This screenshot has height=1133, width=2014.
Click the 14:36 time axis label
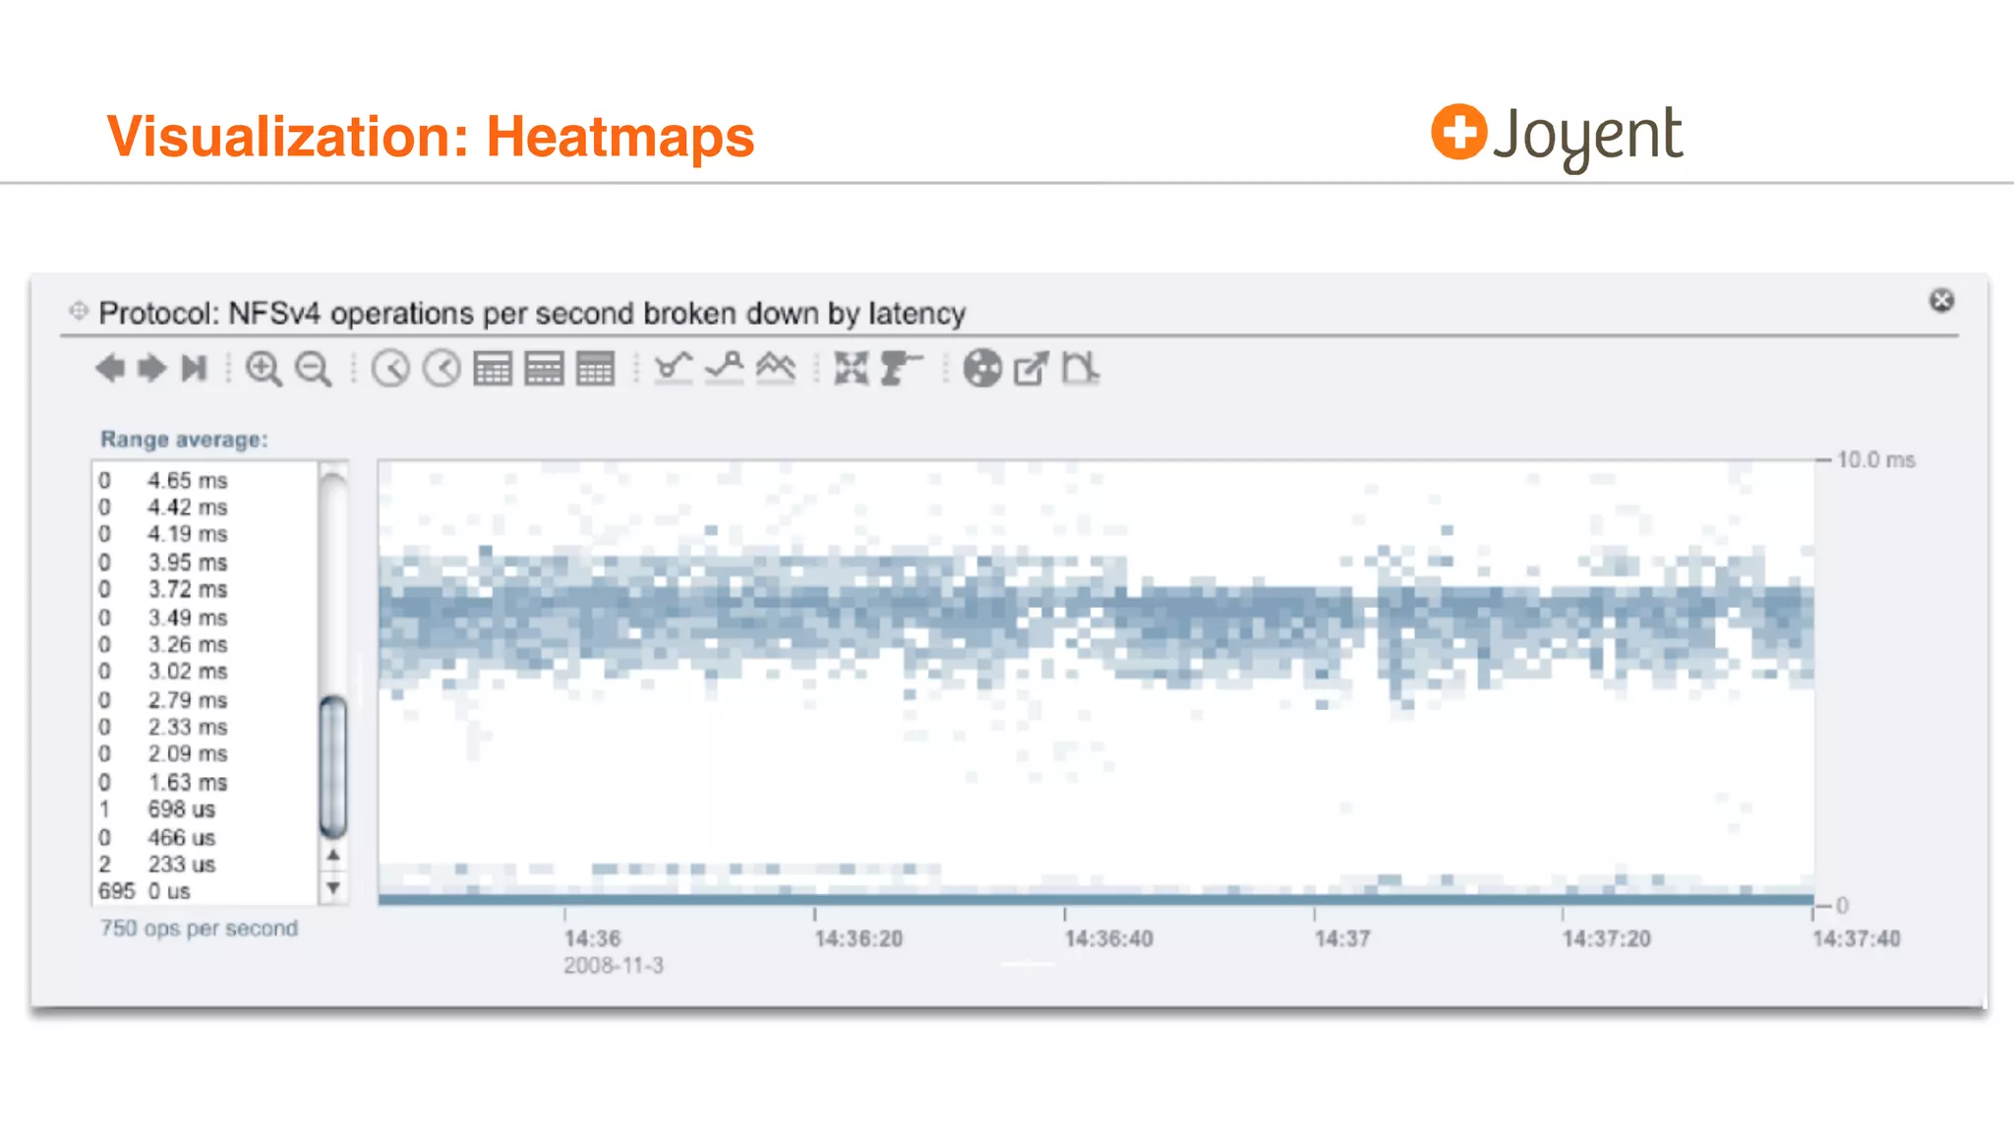(592, 938)
